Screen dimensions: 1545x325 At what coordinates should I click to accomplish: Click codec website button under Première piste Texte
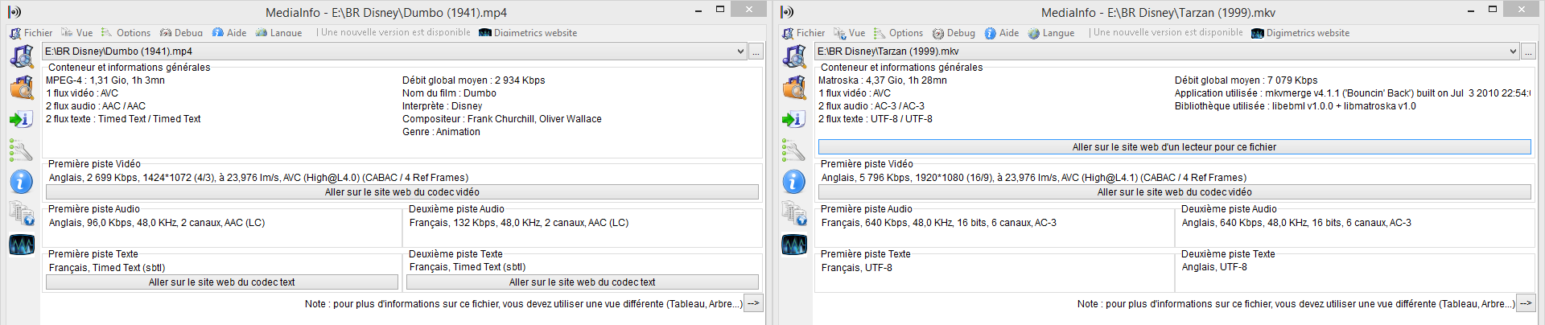pos(222,282)
